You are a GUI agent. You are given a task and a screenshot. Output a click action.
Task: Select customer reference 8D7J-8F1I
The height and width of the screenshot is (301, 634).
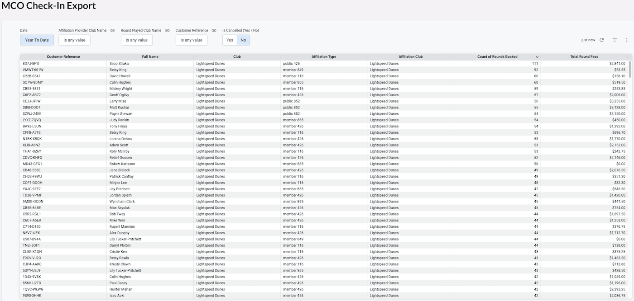(31, 64)
